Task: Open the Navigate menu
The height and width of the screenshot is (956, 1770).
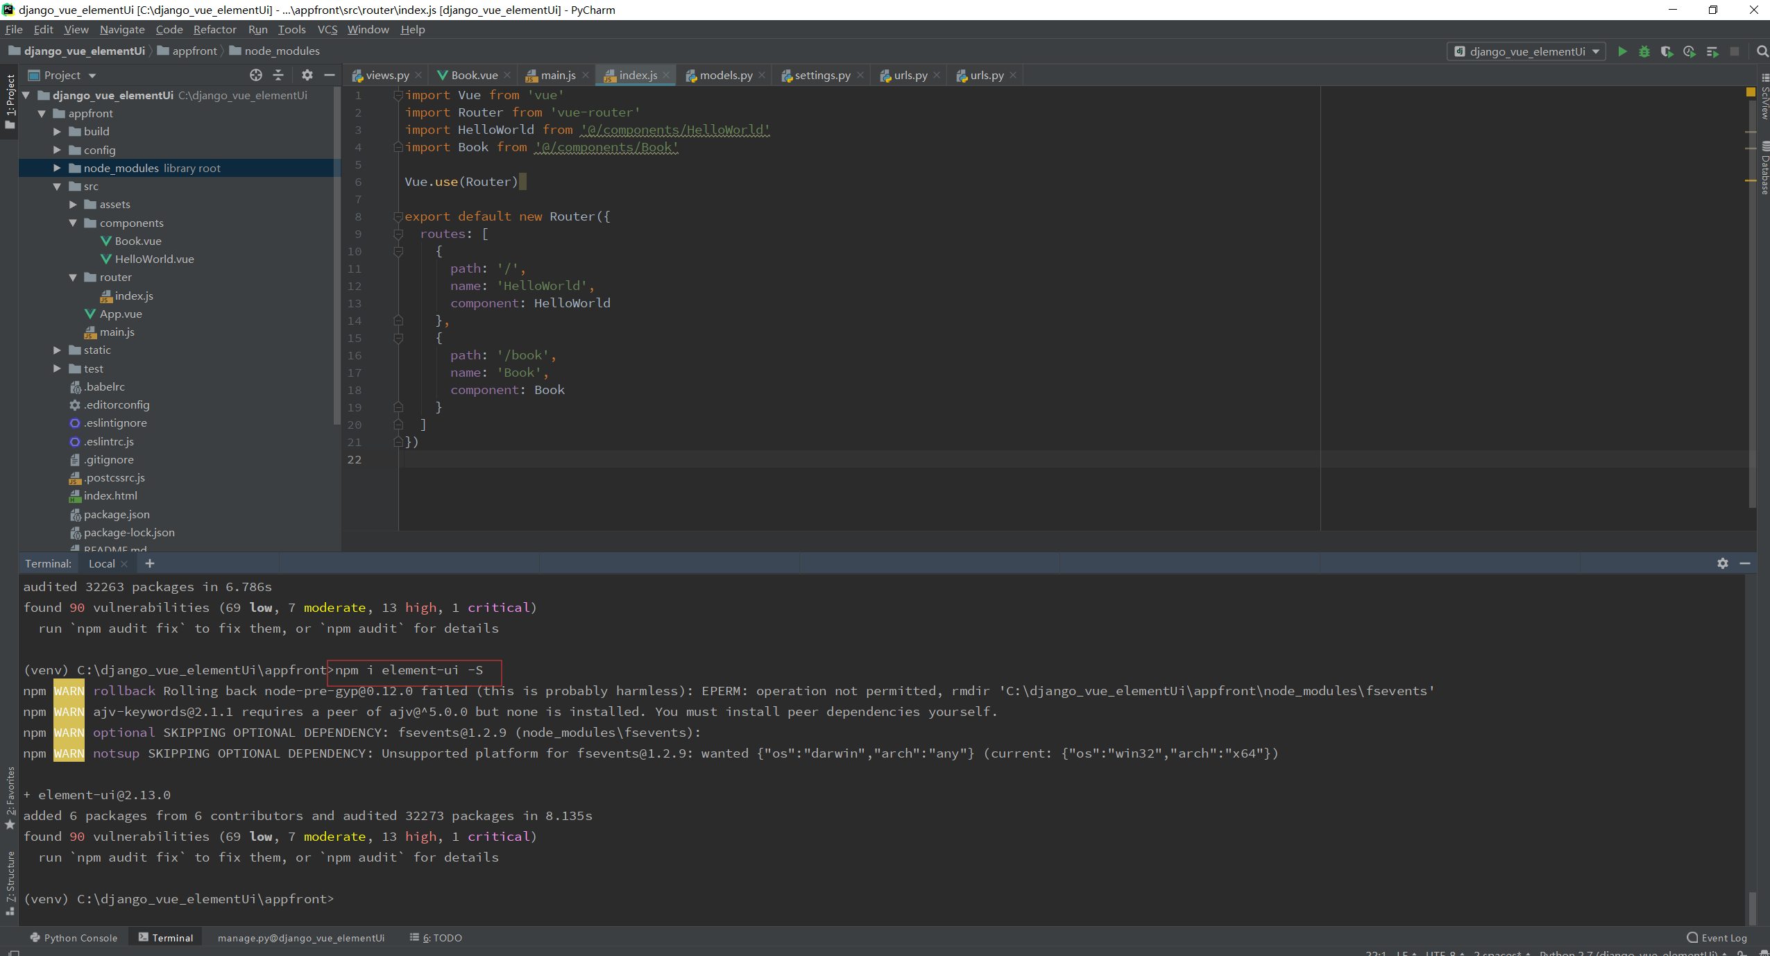Action: pos(122,29)
